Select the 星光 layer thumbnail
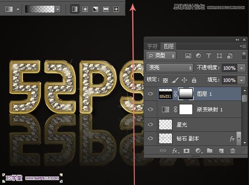Viewport: 249px width, 185px height. coord(166,124)
